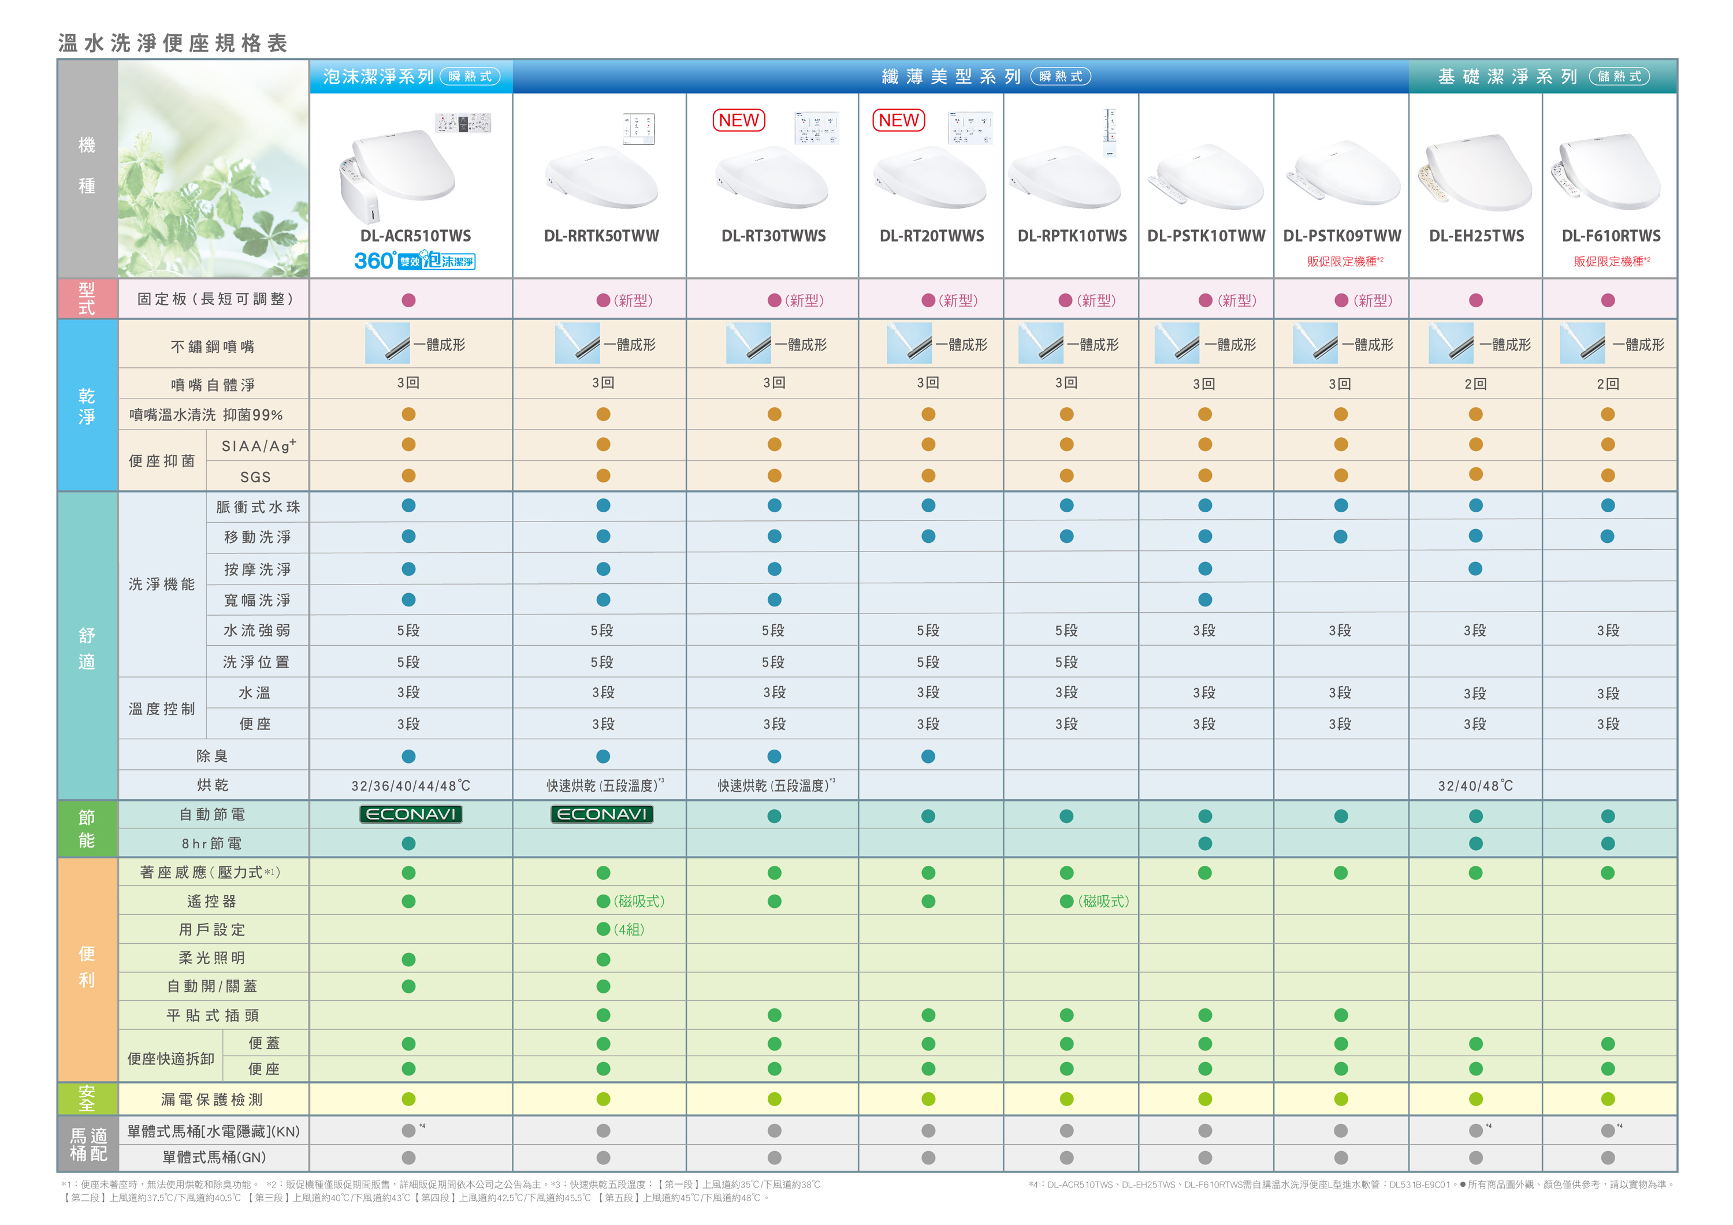Click 快速烘乾 (五段溫度) in DL-RT30TWWS column
This screenshot has height=1225, width=1733.
(777, 785)
